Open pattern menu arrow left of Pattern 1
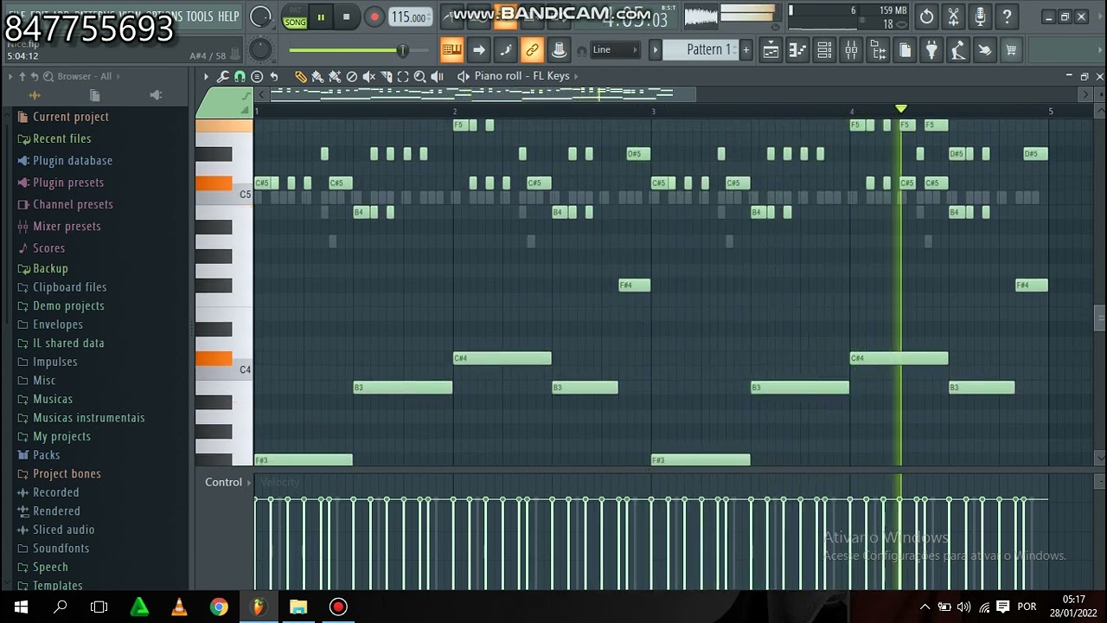This screenshot has height=623, width=1107. pyautogui.click(x=656, y=50)
